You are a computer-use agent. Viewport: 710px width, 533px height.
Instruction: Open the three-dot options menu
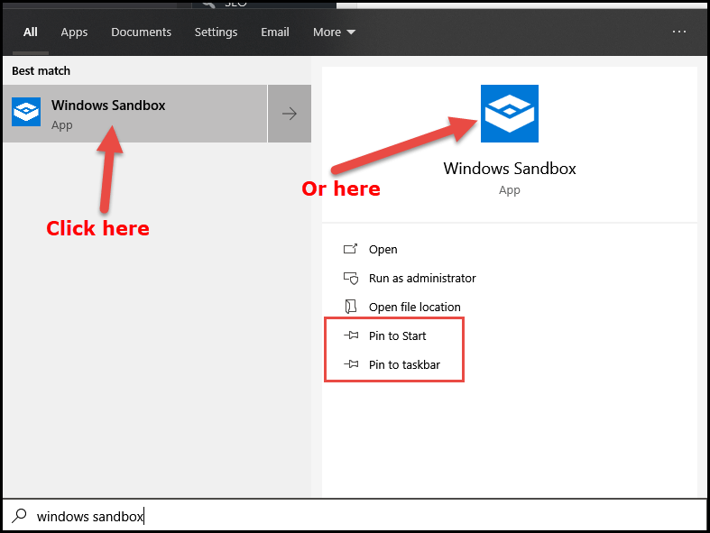(x=679, y=32)
